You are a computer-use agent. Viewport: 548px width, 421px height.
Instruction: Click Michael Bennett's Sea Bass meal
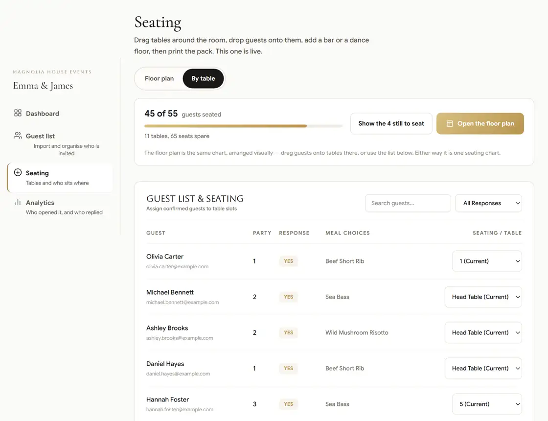(337, 297)
